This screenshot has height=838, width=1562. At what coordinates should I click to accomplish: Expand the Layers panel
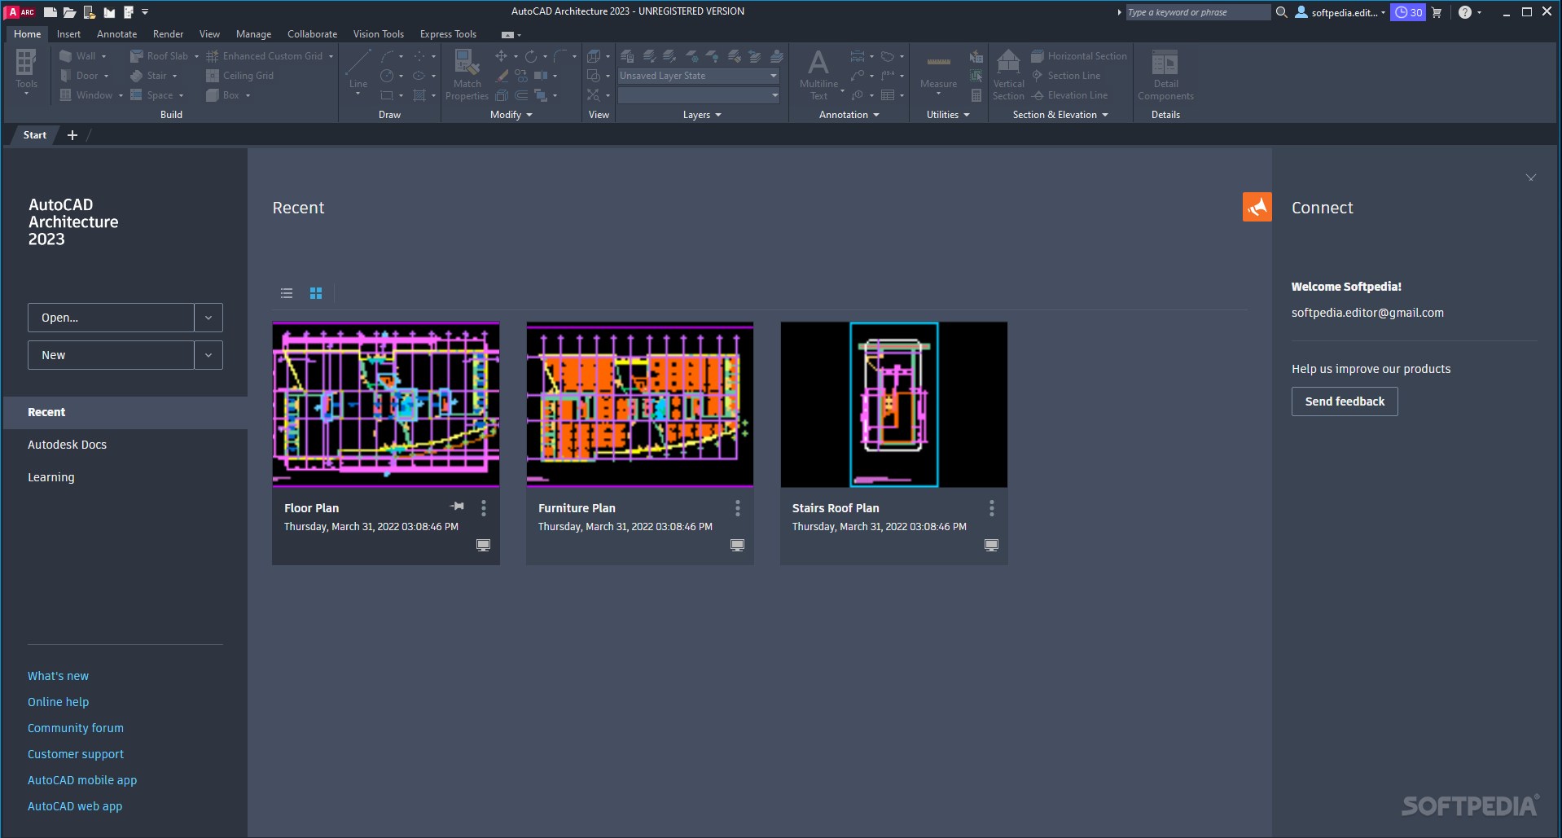702,115
